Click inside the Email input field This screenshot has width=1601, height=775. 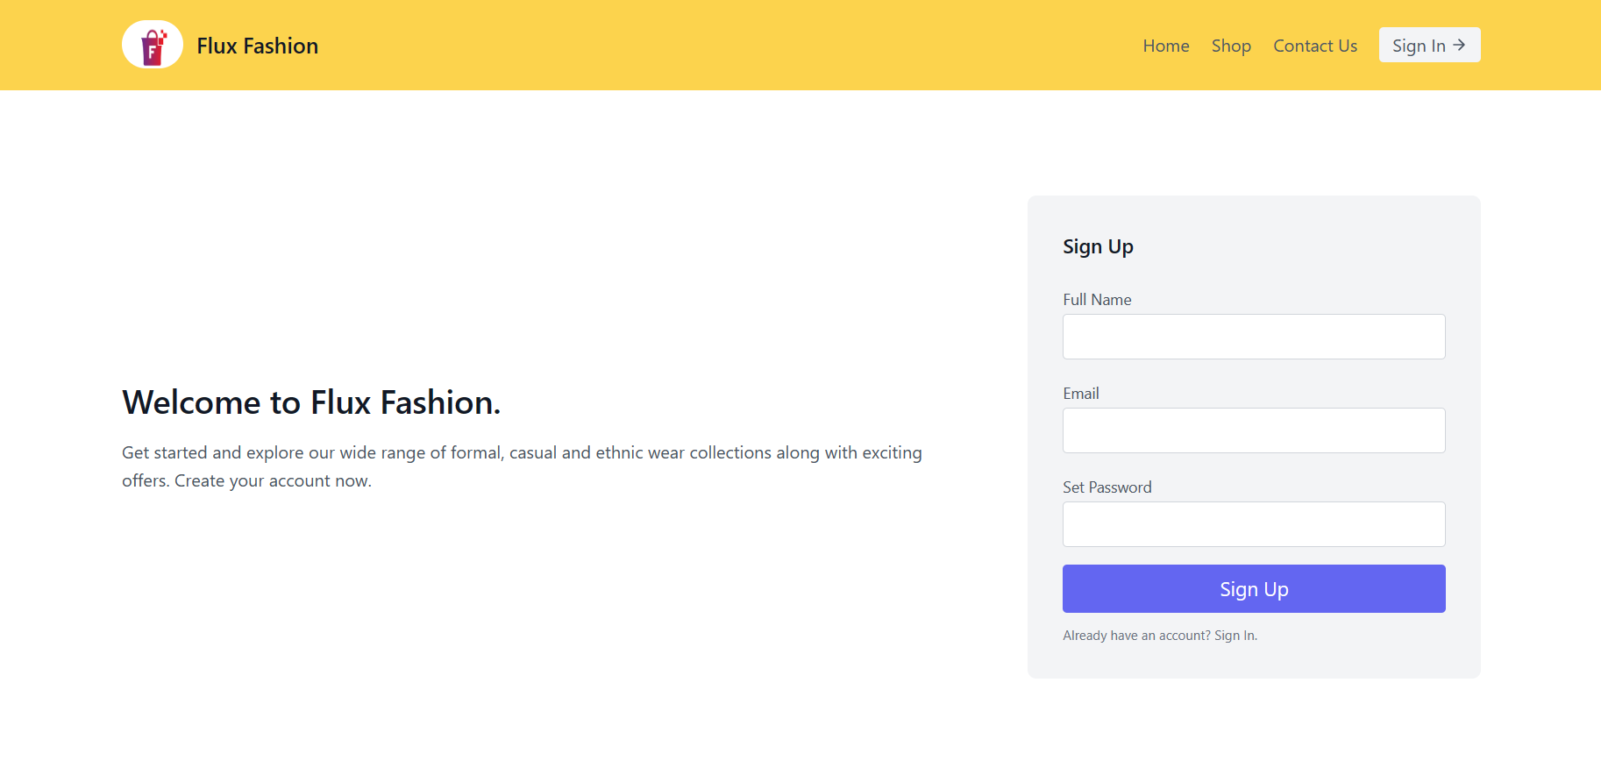1253,430
